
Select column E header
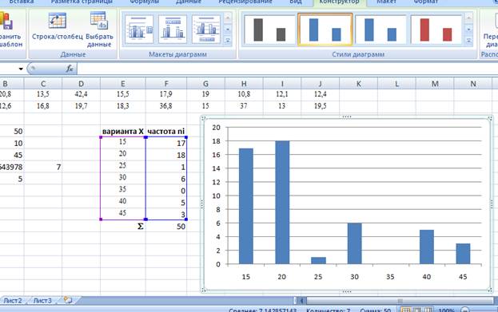[122, 84]
